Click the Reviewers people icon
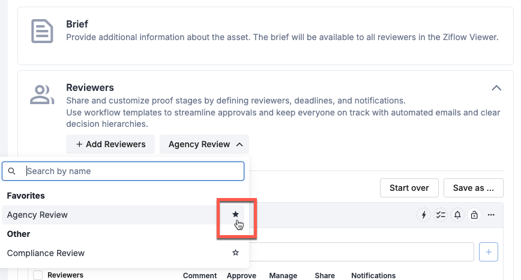The image size is (521, 280). click(x=42, y=94)
